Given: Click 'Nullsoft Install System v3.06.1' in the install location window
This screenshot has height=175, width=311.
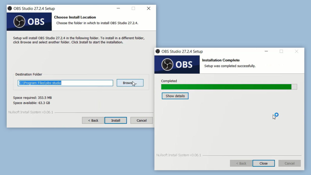Looking at the screenshot, I should [31, 112].
